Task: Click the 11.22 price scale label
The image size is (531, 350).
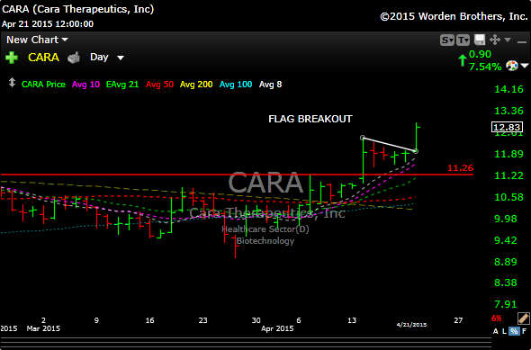Action: pyautogui.click(x=508, y=175)
